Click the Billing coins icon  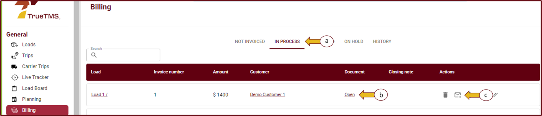coord(14,110)
